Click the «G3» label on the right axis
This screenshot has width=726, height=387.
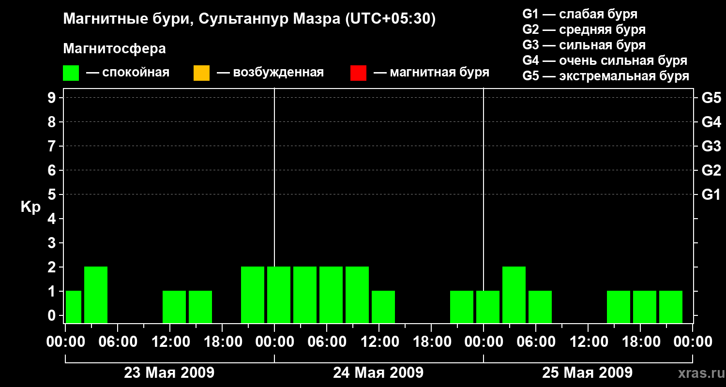(x=711, y=146)
